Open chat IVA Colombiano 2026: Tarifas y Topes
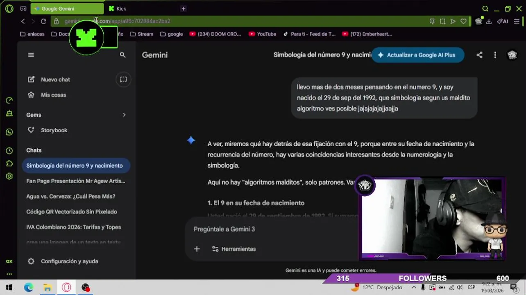Screen dimensions: 526x295 pos(74,227)
